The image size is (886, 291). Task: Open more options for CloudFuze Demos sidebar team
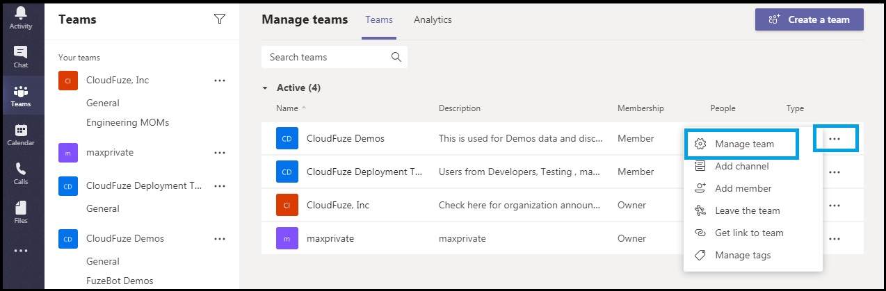220,239
